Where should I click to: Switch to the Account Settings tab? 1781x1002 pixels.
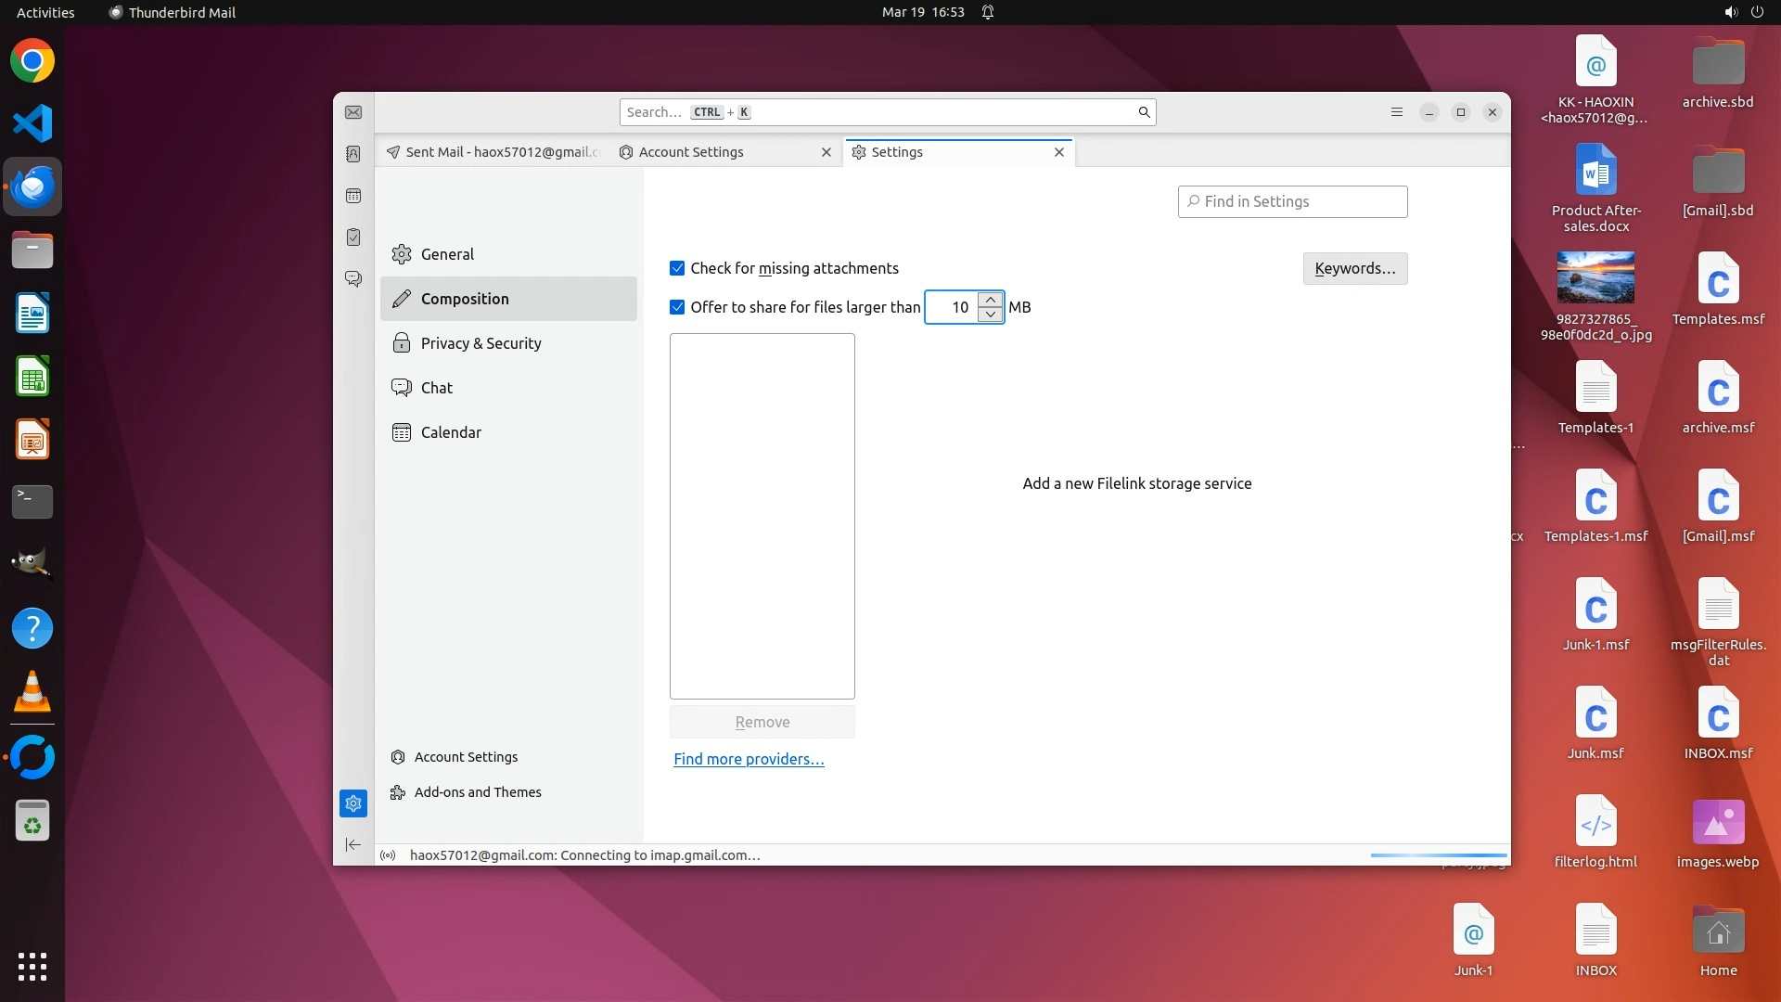[691, 152]
